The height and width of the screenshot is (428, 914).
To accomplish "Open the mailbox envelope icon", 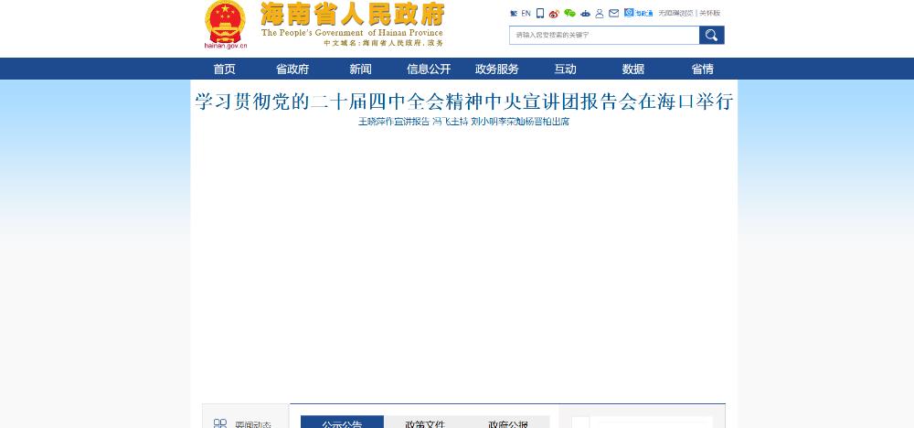I will 614,14.
